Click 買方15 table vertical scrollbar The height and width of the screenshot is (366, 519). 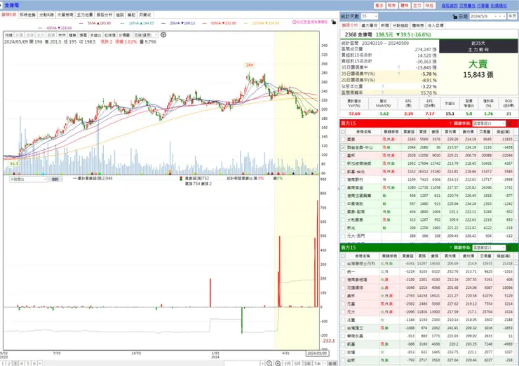[515, 189]
